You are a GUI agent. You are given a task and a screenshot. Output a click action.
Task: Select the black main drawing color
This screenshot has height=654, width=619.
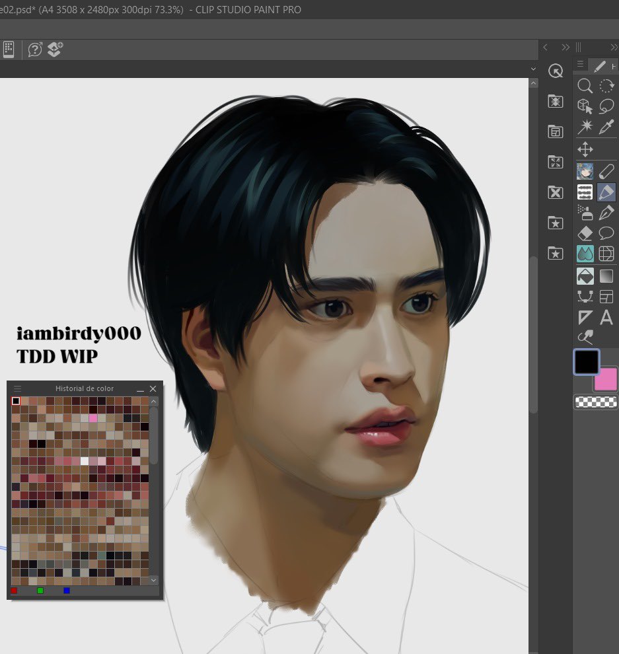click(587, 361)
